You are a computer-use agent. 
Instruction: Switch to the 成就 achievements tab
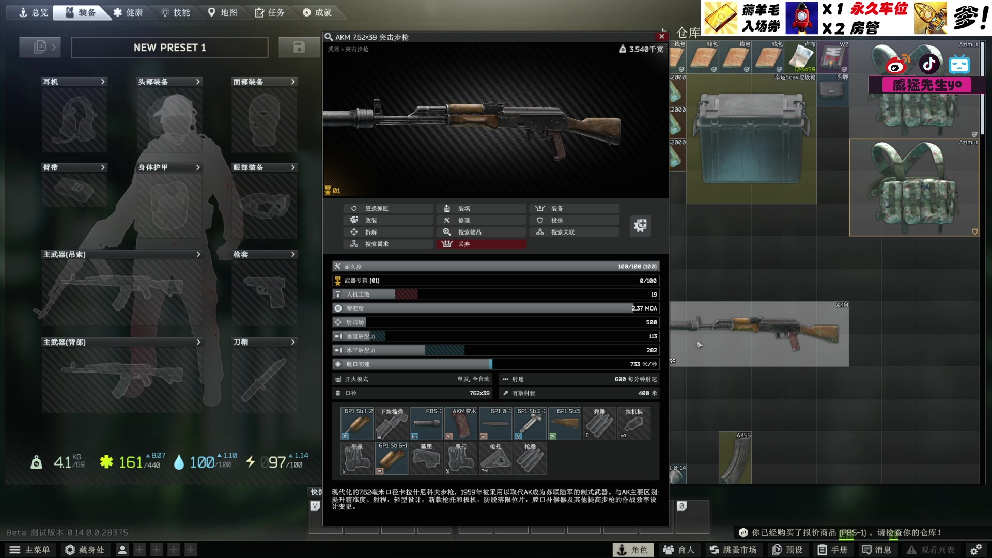coord(317,12)
